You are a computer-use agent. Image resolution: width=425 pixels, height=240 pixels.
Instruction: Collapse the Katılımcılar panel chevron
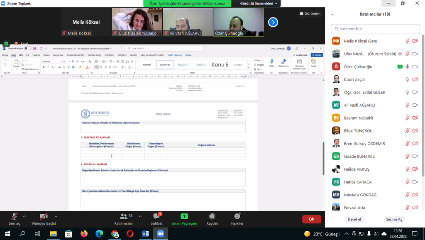[x=332, y=14]
